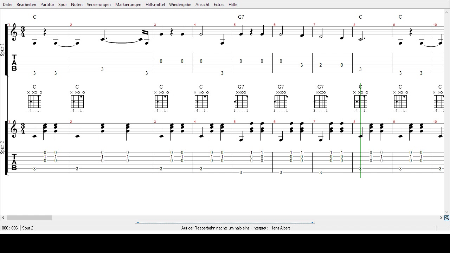Click the TAB clef of Spur 2
The image size is (450, 253).
14,162
